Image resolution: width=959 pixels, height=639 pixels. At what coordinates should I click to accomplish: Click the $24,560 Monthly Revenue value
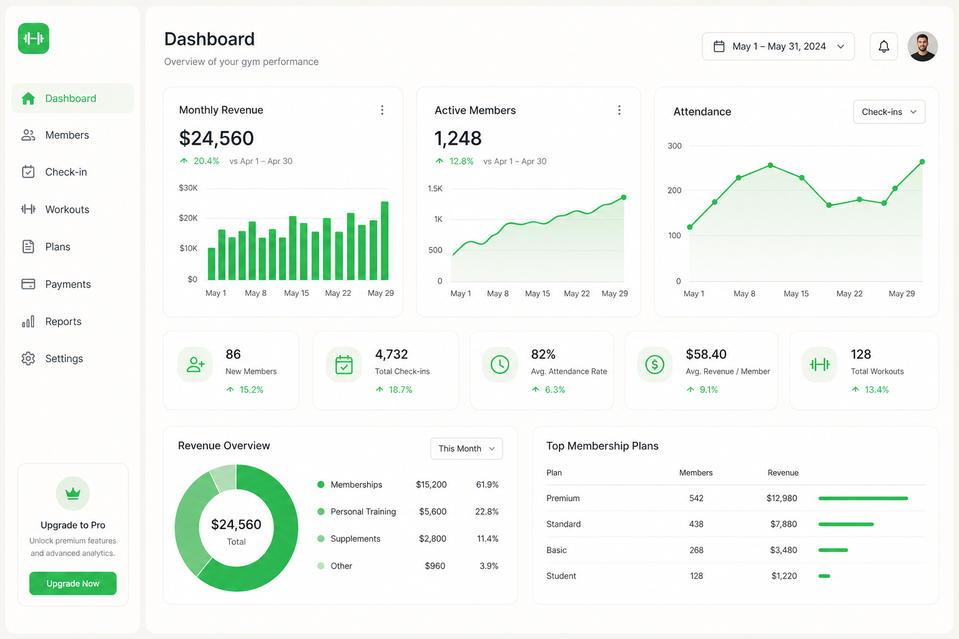coord(216,138)
